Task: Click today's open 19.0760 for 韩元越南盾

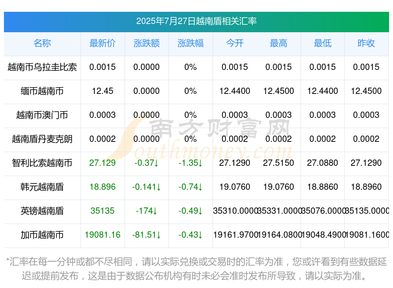Action: point(235,187)
